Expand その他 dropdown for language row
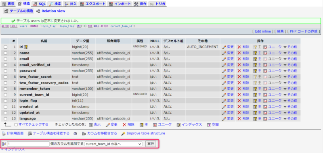 pos(290,119)
